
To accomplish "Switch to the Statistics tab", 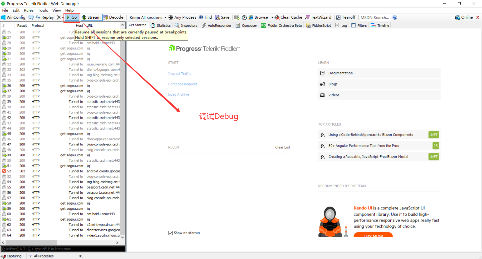I will pyautogui.click(x=161, y=25).
